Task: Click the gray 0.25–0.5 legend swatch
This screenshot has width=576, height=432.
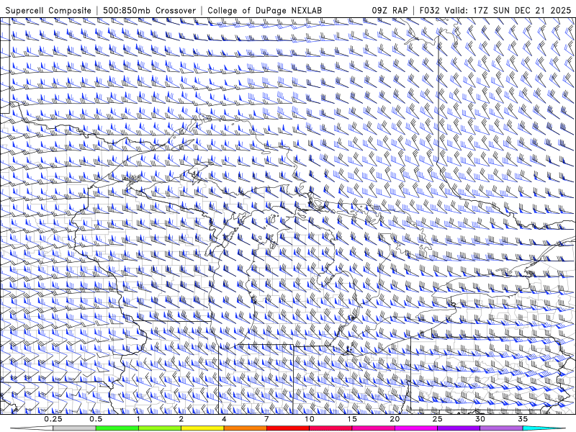Action: point(74,428)
